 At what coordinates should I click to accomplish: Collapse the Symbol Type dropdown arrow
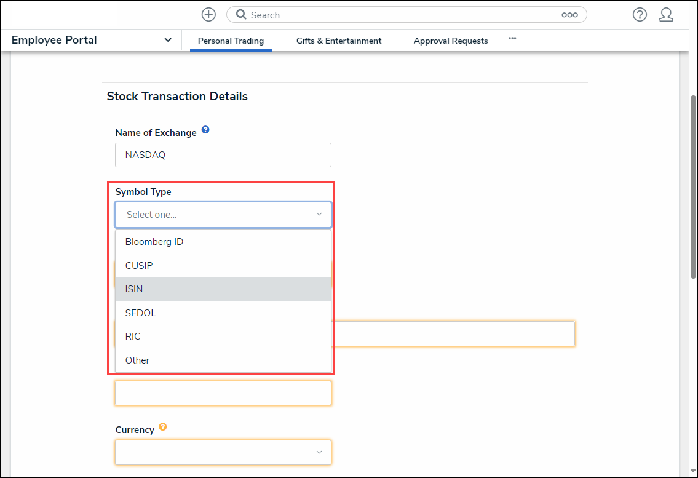319,215
